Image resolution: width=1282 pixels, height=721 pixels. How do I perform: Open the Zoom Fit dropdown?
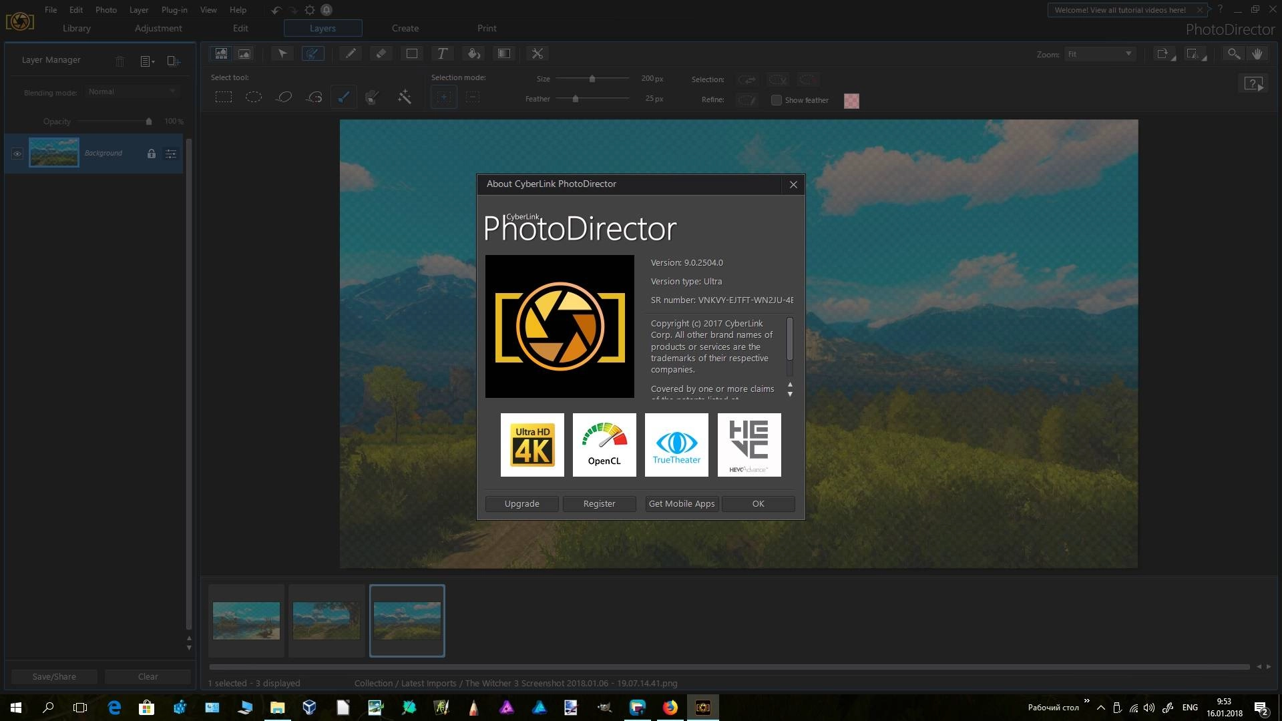click(x=1099, y=54)
